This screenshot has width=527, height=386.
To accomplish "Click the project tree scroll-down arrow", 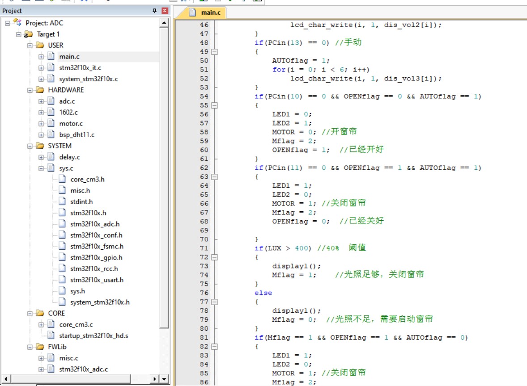I will click(164, 379).
